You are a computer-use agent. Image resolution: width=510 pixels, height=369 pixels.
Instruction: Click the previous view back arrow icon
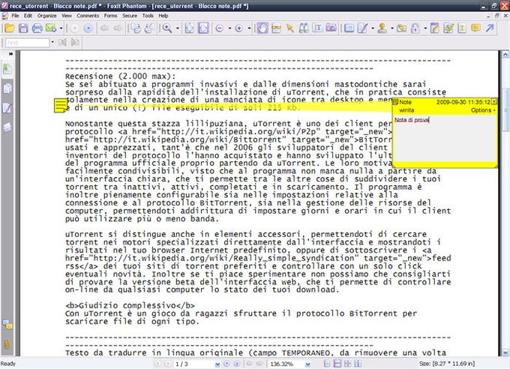pos(104,28)
